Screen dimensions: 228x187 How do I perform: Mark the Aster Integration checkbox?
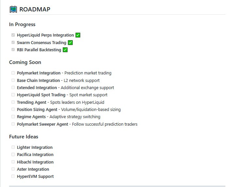[13, 169]
